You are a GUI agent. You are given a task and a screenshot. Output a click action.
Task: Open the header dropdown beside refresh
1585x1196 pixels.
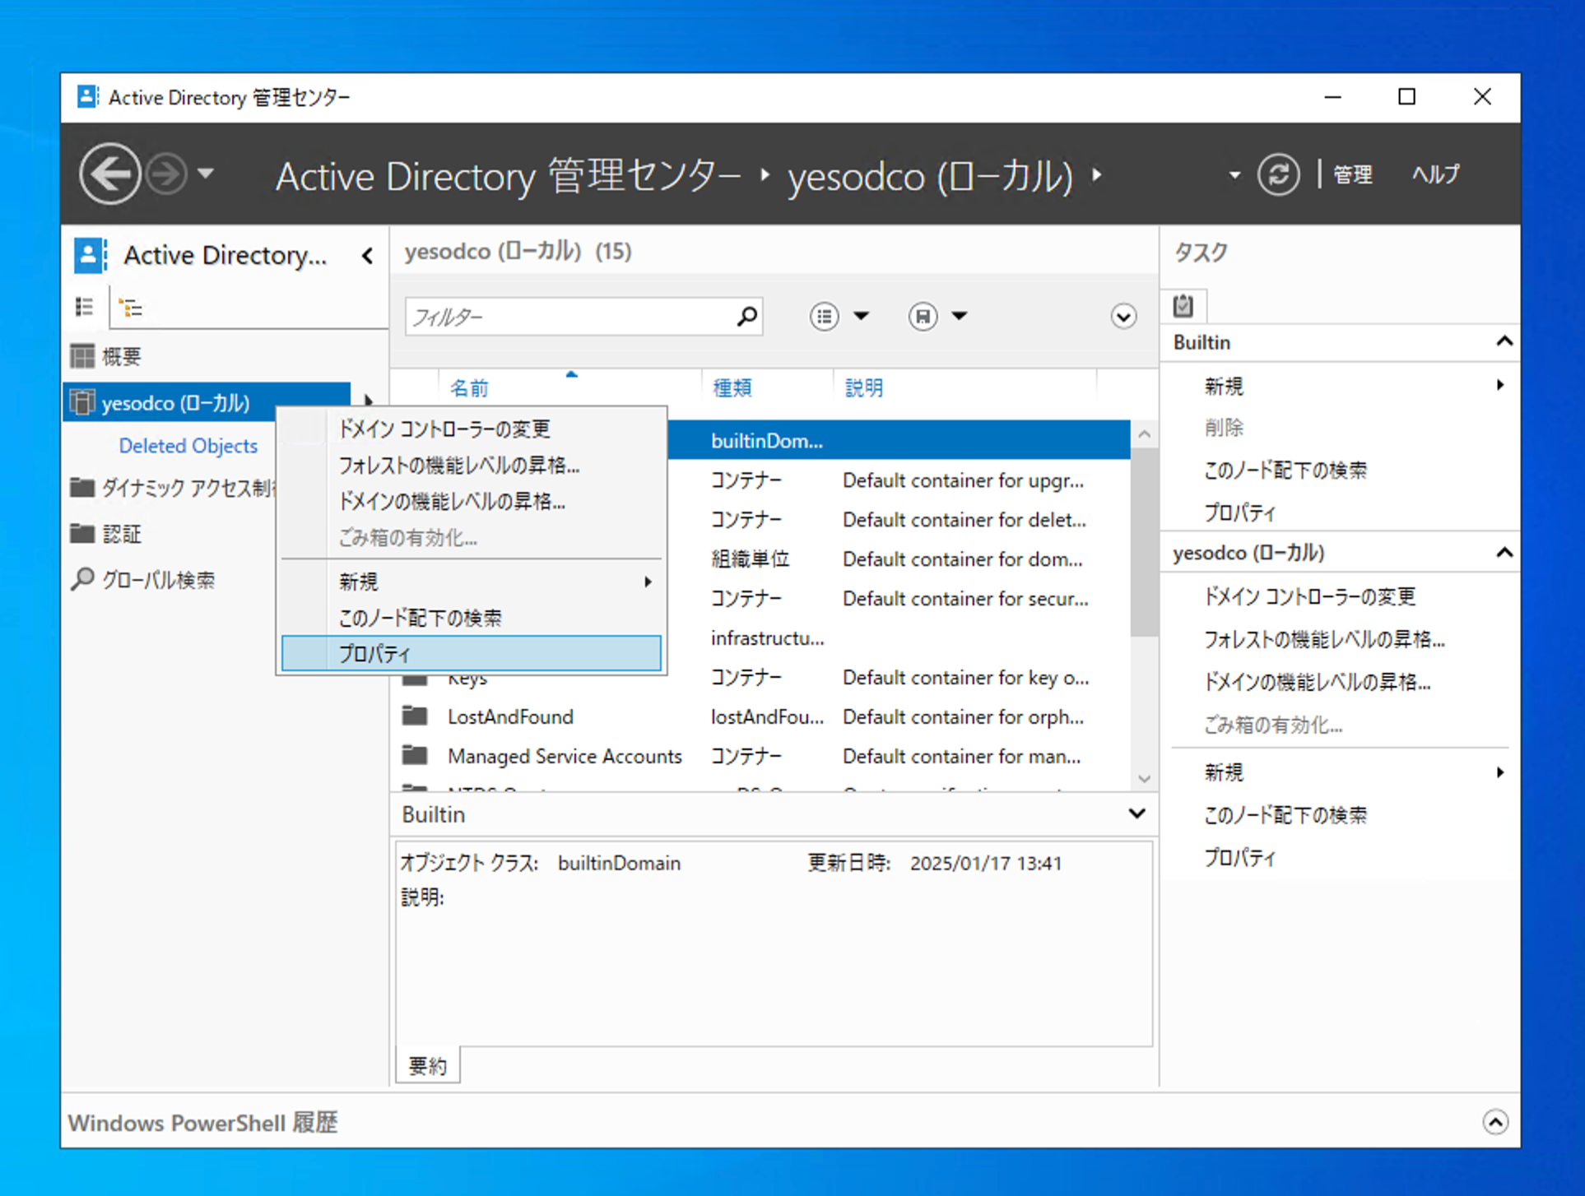1234,175
